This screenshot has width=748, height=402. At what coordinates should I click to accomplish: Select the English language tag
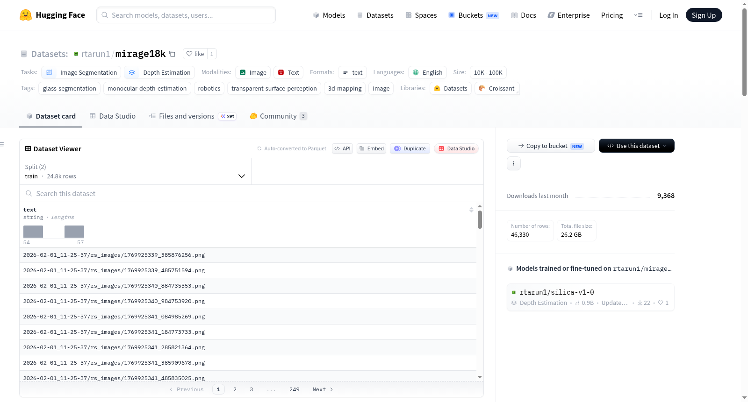(427, 72)
